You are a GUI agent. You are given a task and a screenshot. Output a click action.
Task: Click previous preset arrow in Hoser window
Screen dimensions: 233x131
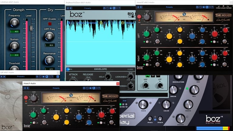click(25, 88)
